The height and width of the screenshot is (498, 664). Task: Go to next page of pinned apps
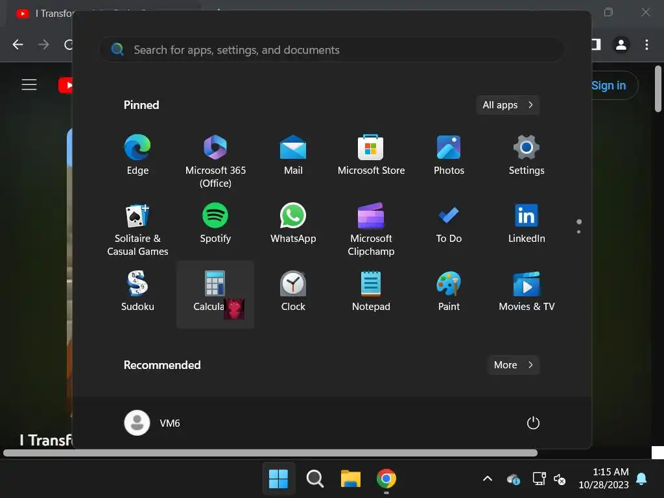coord(578,231)
